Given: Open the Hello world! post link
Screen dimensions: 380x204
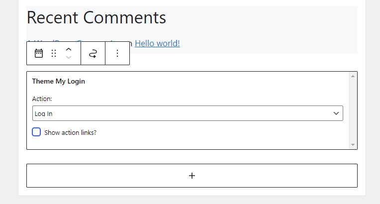Looking at the screenshot, I should click(x=157, y=43).
